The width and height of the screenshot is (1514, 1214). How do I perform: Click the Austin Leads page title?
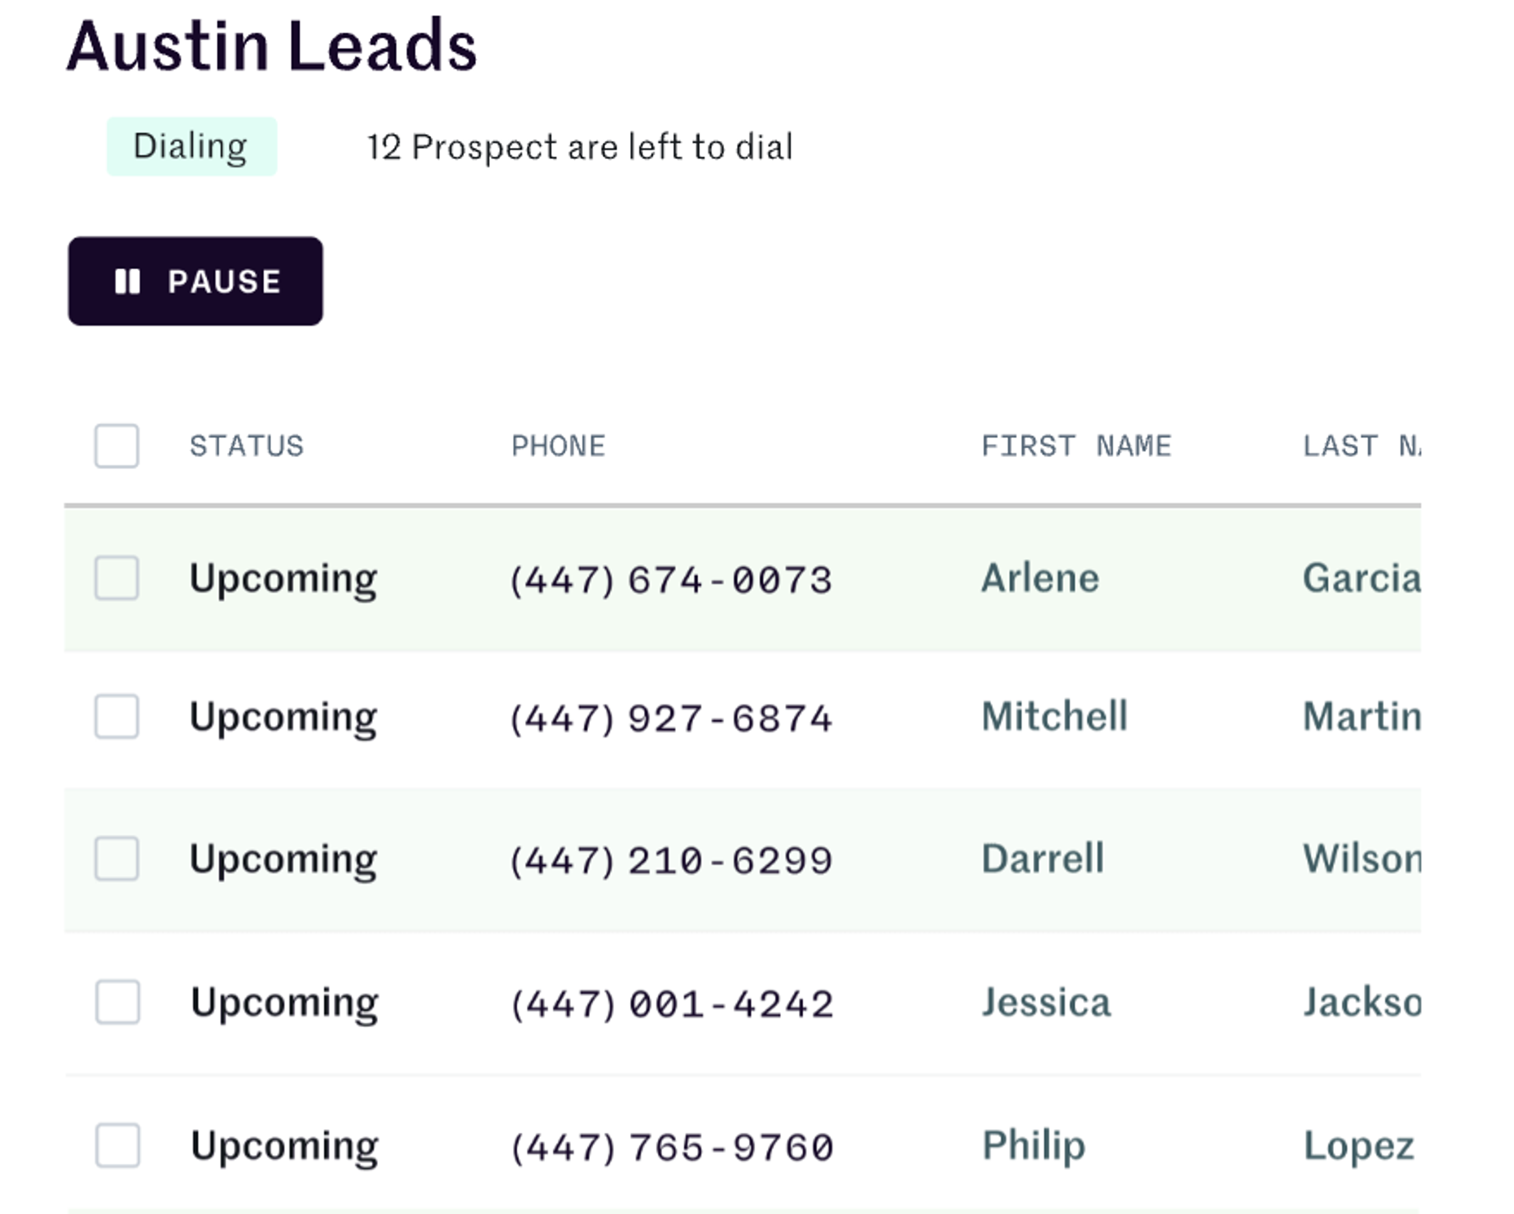(272, 47)
